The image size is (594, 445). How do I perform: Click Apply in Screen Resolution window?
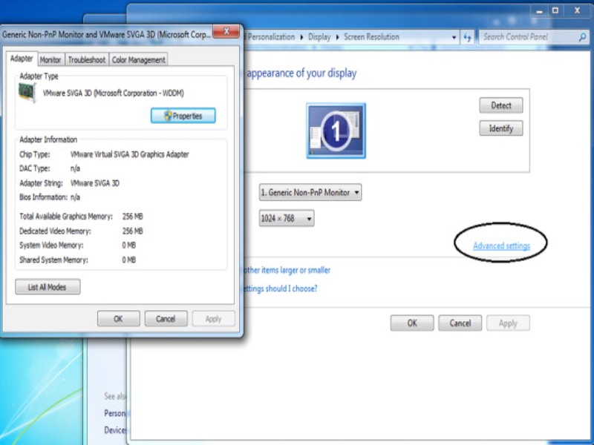pos(508,323)
